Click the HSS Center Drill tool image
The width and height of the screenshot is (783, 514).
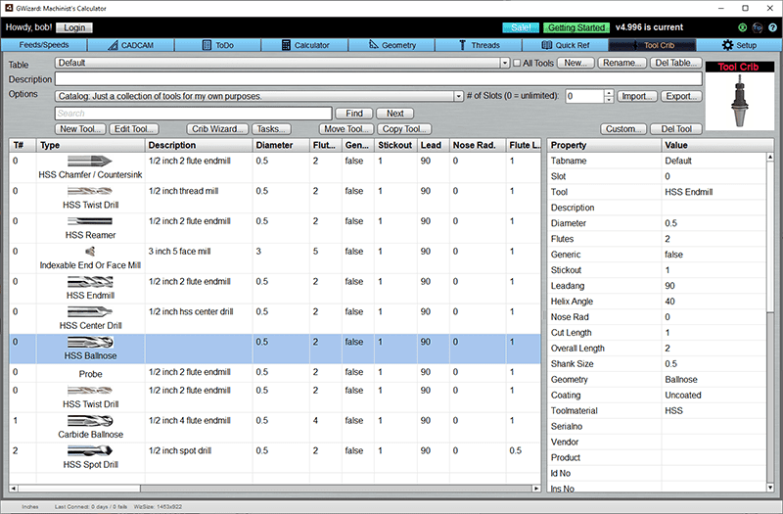point(90,311)
